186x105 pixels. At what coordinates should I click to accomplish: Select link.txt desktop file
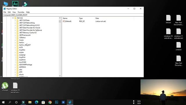[168, 19]
